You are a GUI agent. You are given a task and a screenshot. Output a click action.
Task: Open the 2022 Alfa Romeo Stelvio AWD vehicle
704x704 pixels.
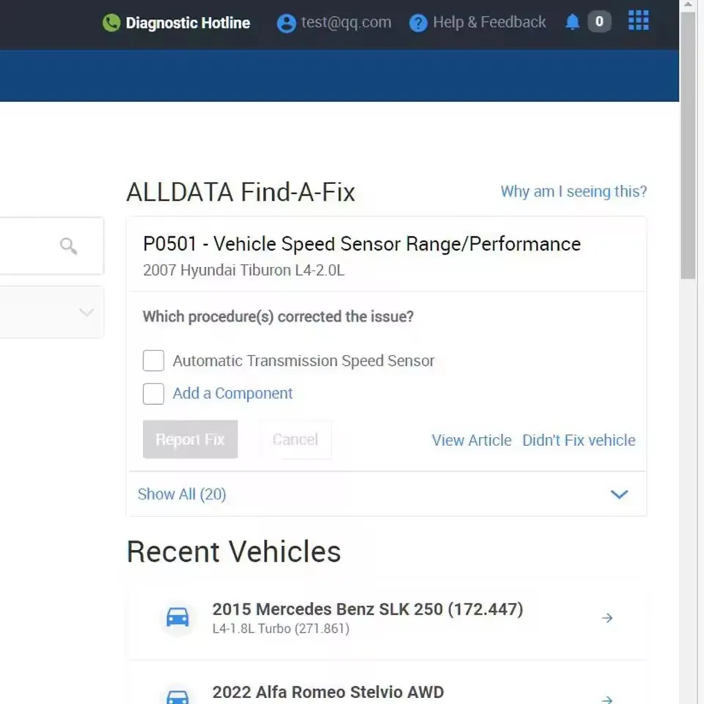(329, 692)
